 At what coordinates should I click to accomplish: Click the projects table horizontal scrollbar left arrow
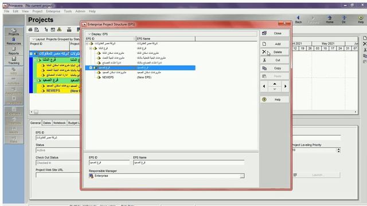point(32,112)
